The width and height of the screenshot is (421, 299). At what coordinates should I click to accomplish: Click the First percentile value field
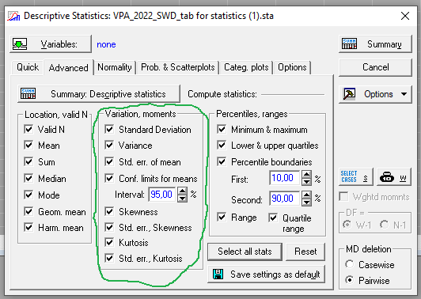(284, 178)
